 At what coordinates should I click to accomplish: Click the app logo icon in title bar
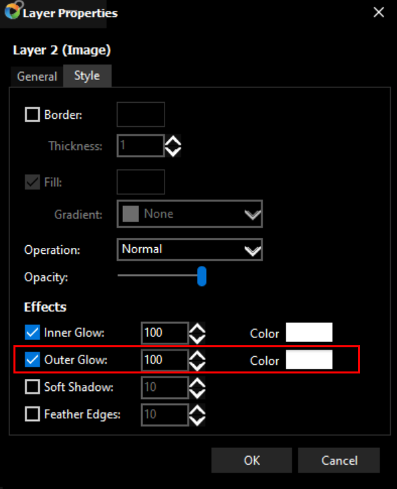13,11
